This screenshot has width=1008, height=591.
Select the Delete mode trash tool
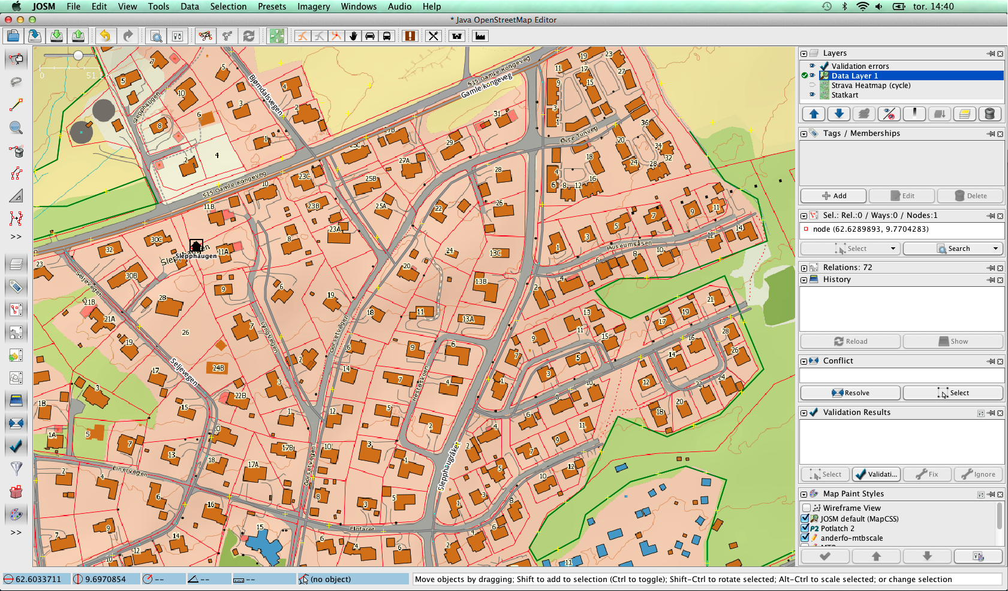16,151
